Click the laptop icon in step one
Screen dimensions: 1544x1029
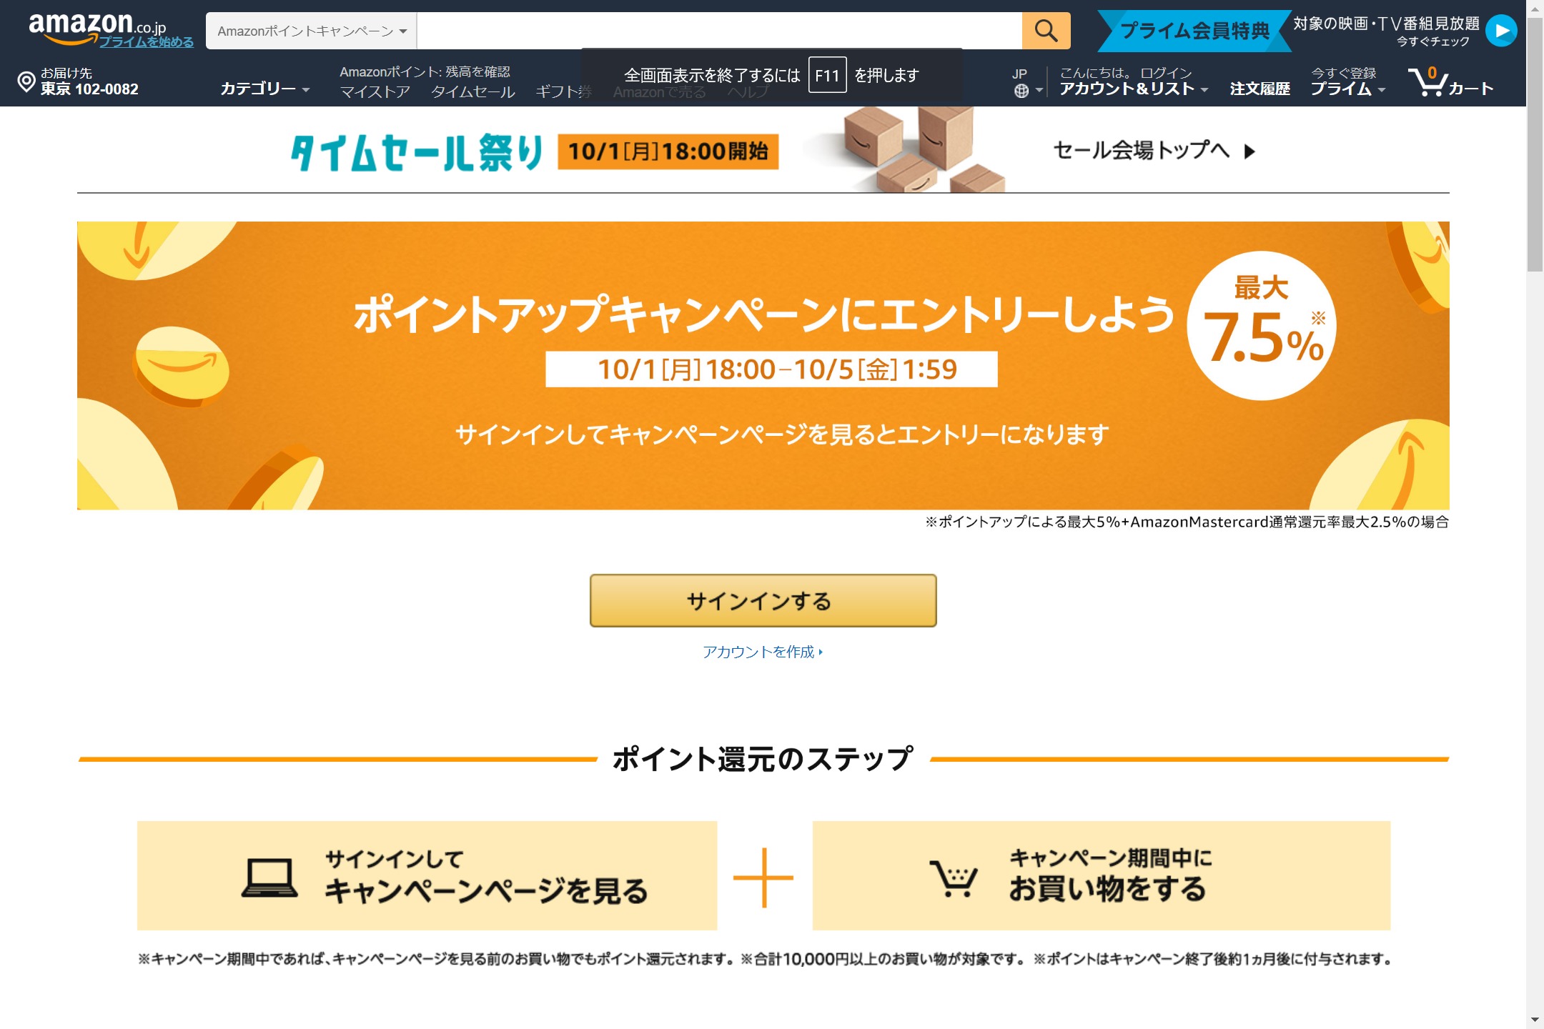coord(269,878)
